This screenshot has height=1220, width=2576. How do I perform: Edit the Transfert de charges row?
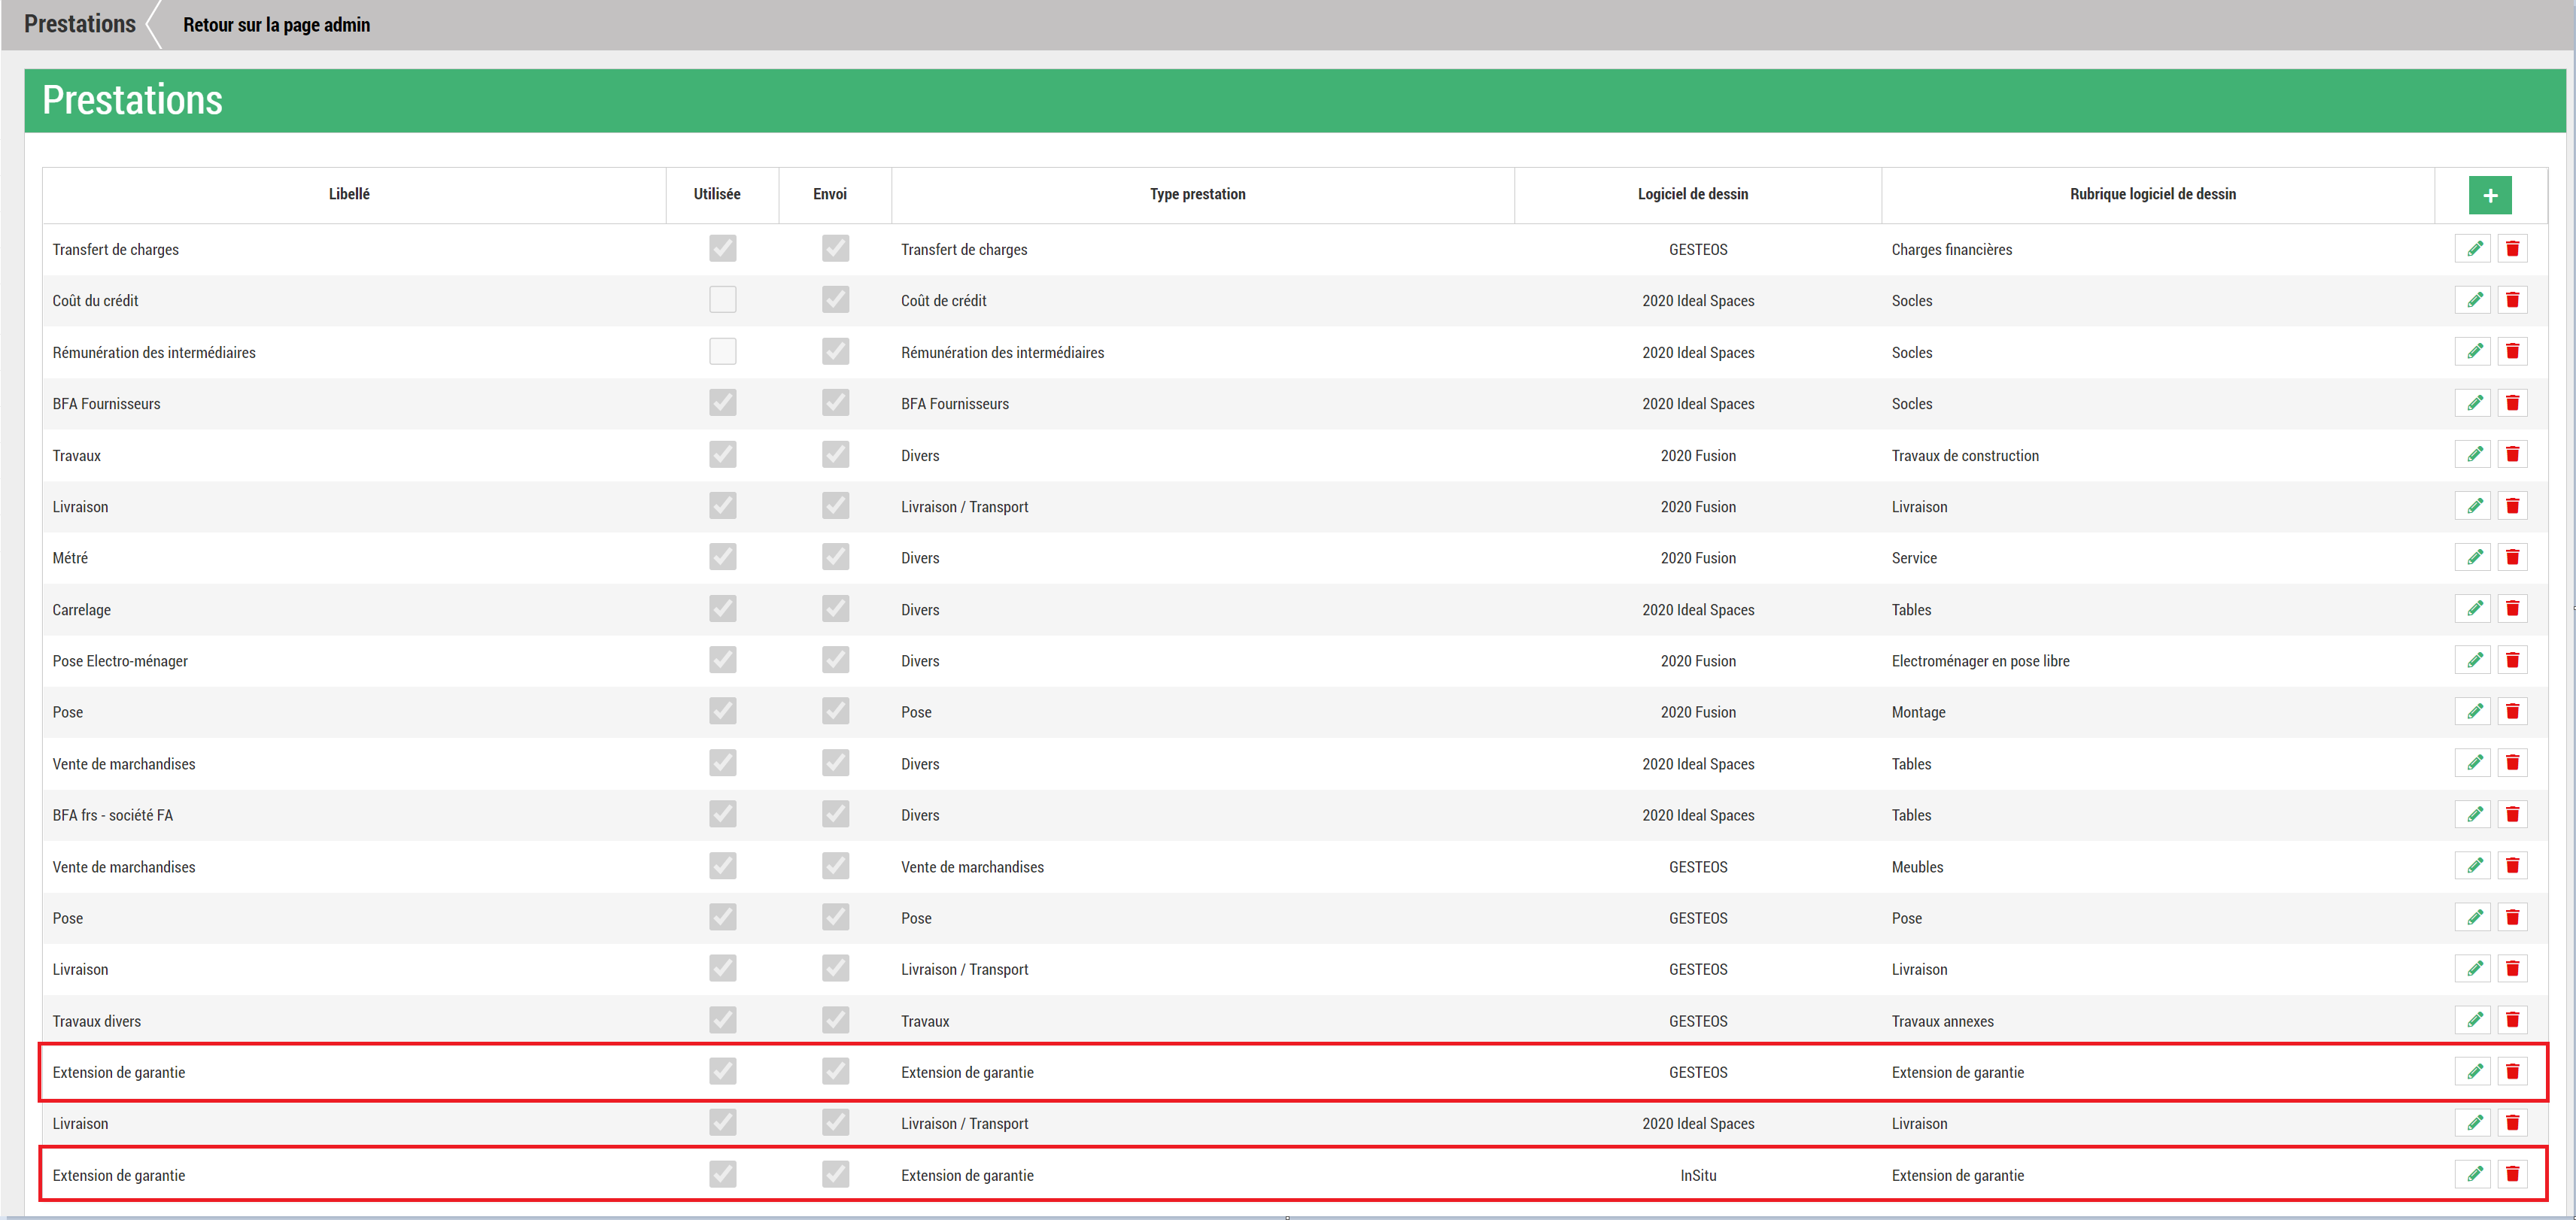point(2473,249)
